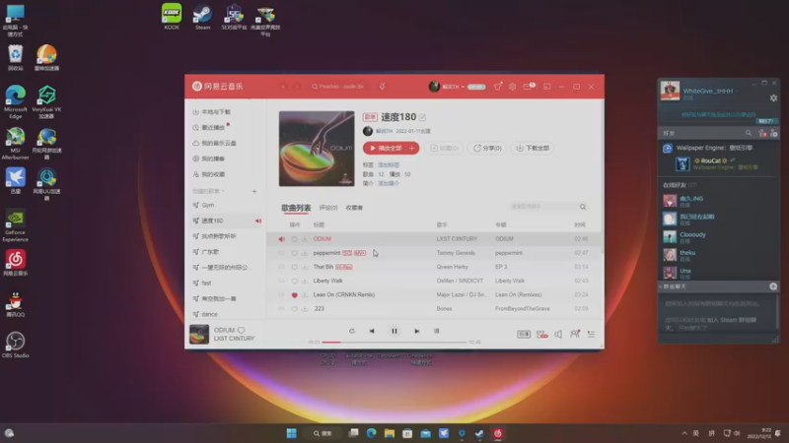
Task: Edit the 速度180 playlist info pencil icon
Action: tap(423, 117)
